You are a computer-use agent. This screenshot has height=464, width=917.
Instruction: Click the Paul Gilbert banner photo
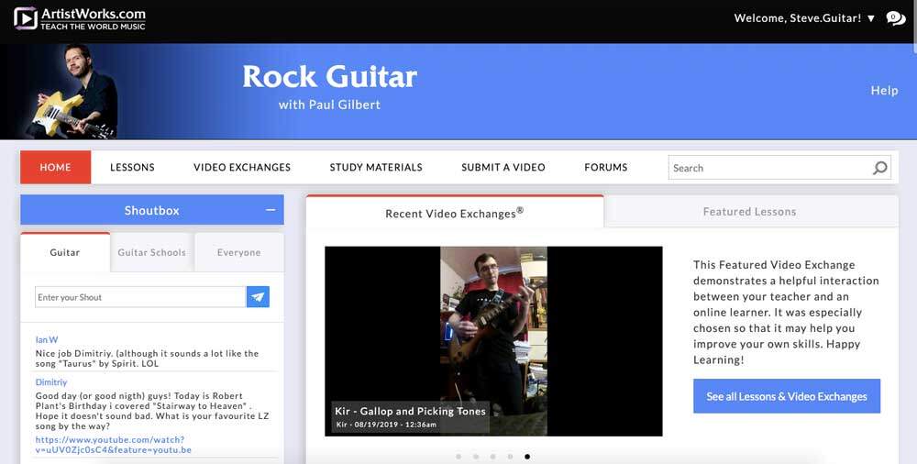coord(73,92)
